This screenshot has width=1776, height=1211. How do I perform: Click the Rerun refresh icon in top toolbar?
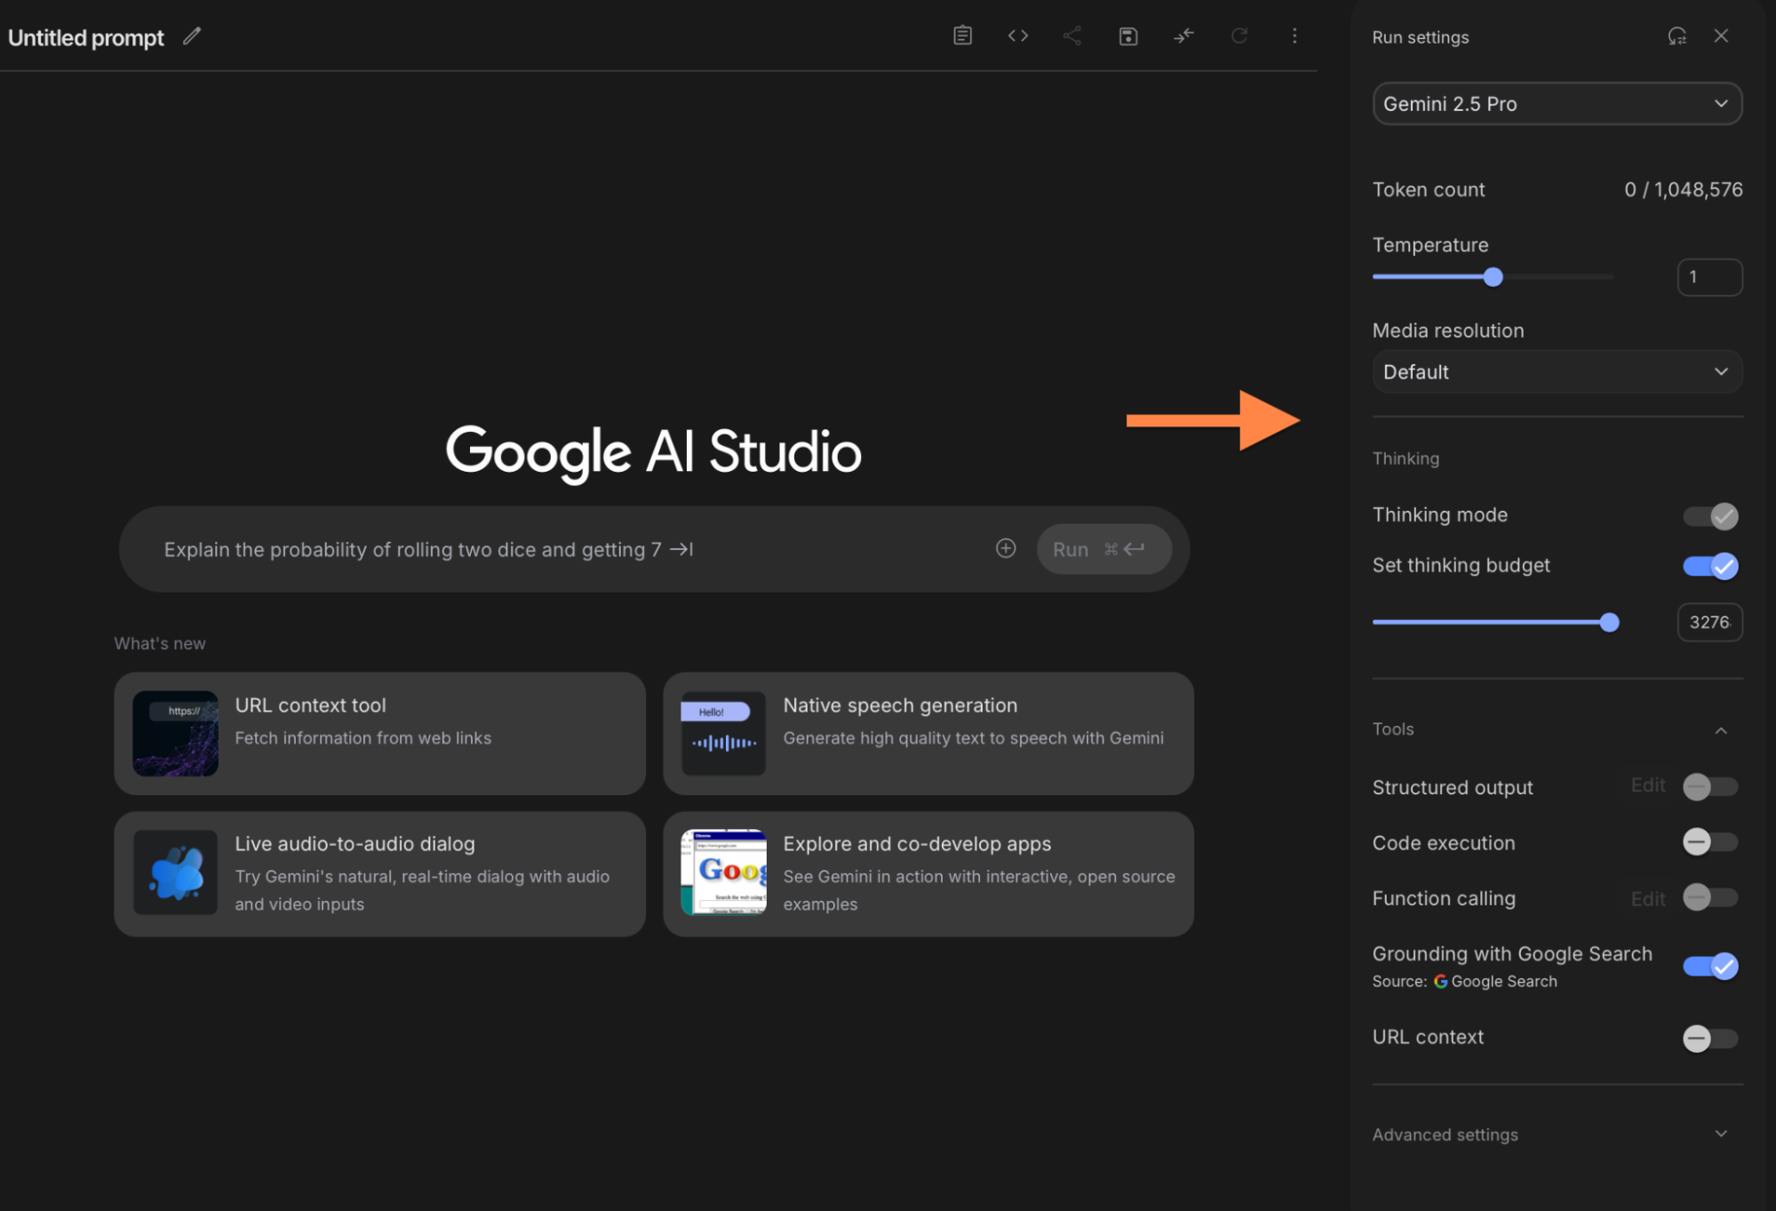point(1239,36)
